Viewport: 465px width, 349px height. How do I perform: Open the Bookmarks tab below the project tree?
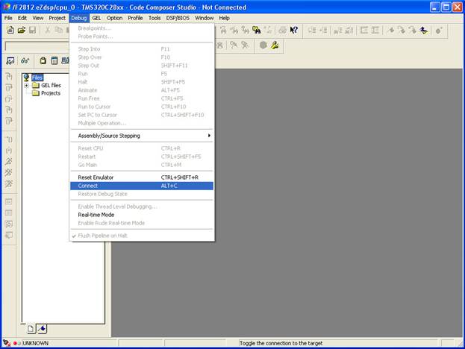pos(42,329)
